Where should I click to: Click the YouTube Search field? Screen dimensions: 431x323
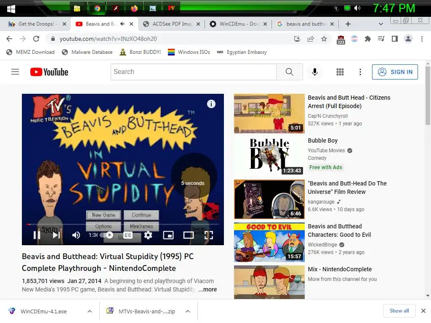(x=194, y=72)
